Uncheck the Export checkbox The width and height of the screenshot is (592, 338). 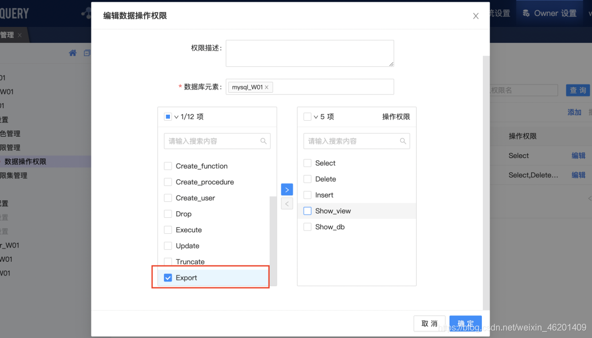tap(168, 278)
